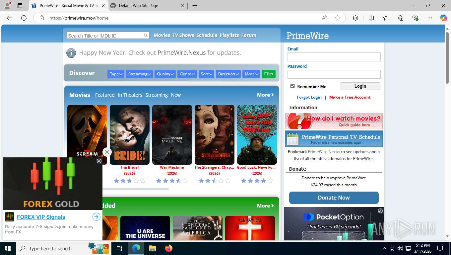Open a new tab with plus icon
Screen dimensions: 451x255
coord(195,6)
